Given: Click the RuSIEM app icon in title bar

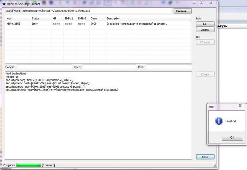Looking at the screenshot, I should click(4, 3).
